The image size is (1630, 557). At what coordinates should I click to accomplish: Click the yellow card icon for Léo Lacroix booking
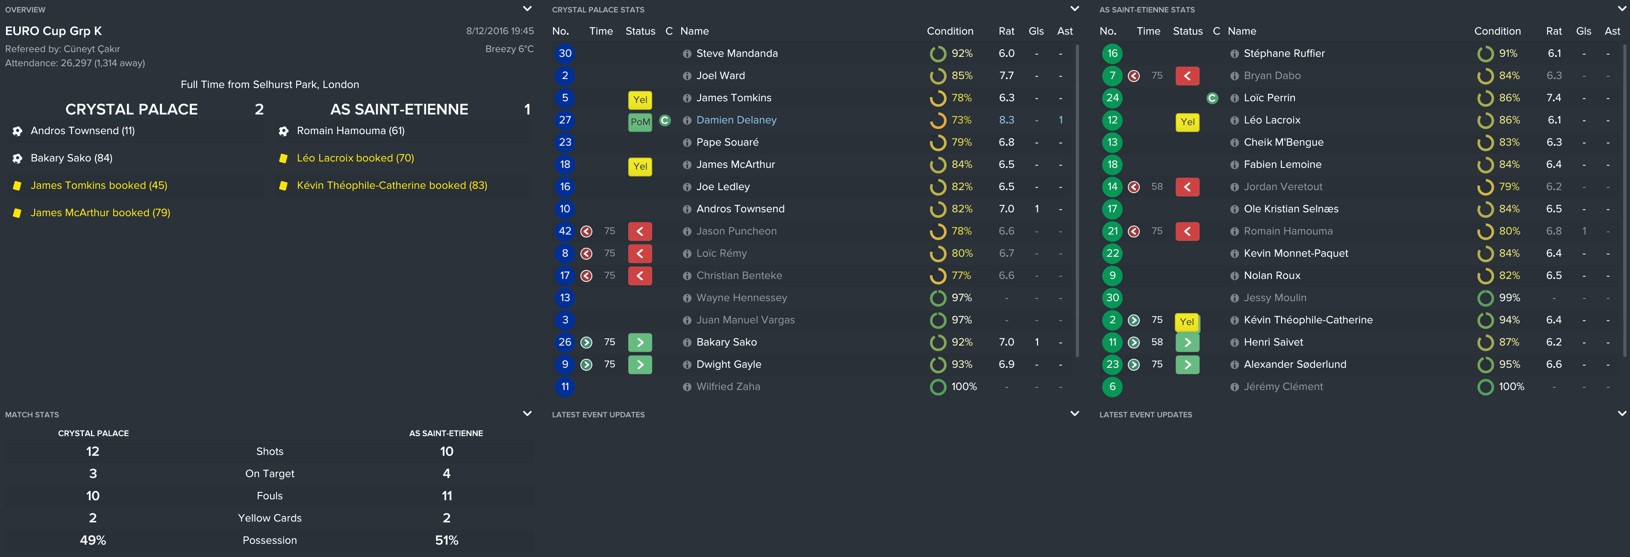click(283, 158)
